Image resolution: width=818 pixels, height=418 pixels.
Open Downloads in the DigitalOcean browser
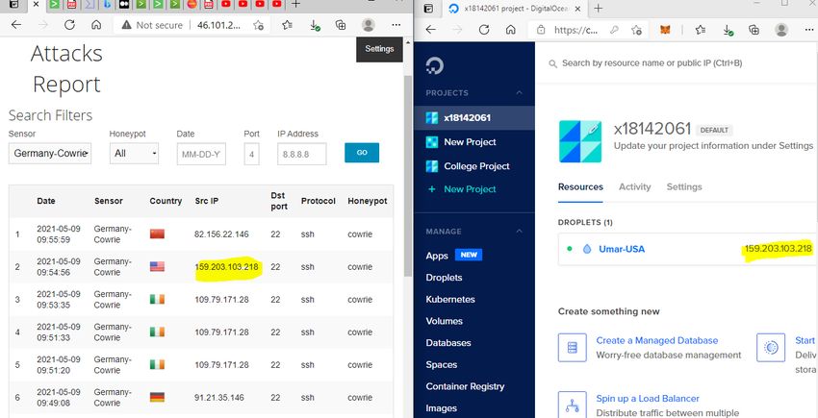point(728,30)
